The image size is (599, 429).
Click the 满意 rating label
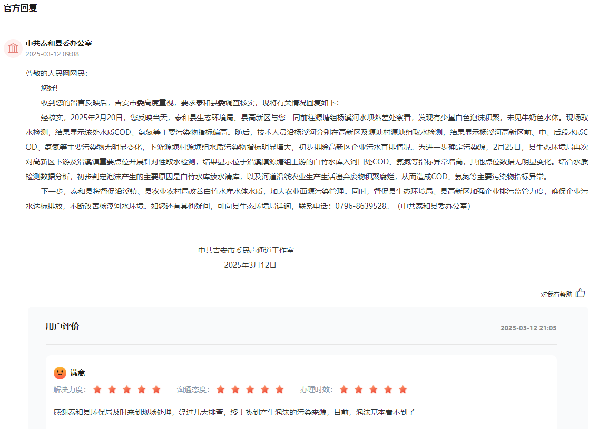coord(78,373)
